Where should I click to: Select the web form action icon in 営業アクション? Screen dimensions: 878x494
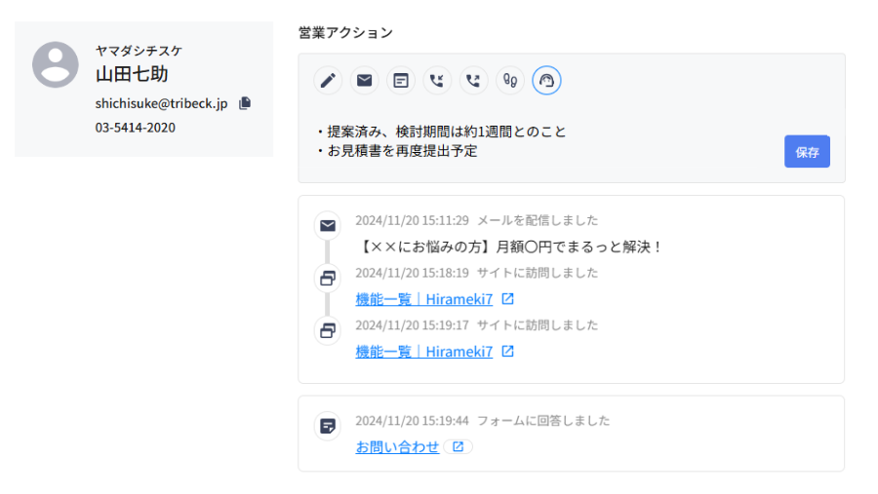tap(401, 81)
